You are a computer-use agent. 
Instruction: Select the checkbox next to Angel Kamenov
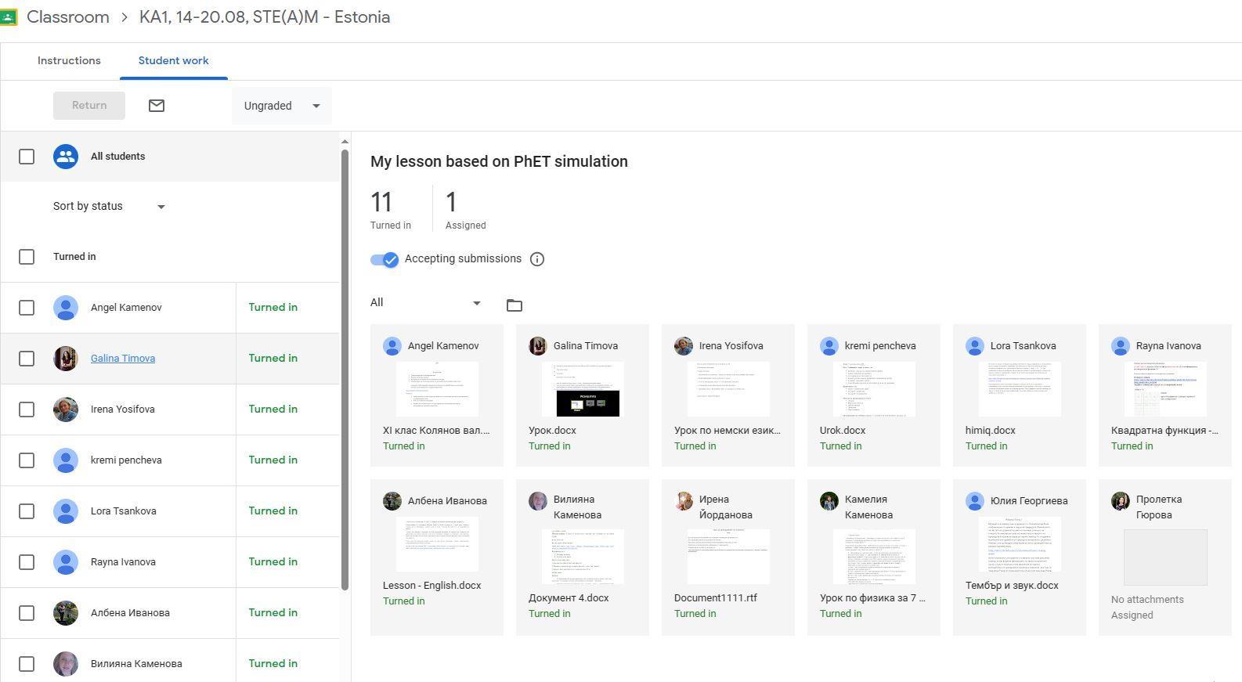27,308
